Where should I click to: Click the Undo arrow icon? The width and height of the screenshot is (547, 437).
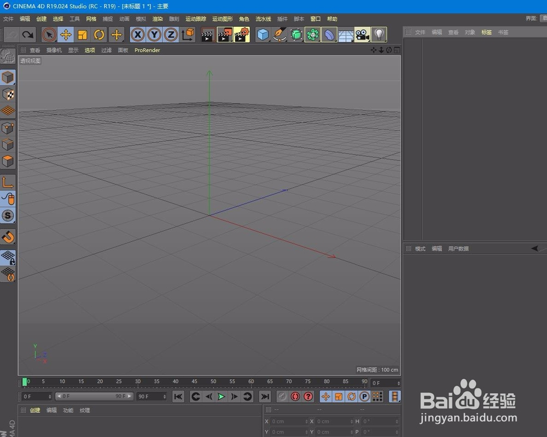[x=12, y=34]
